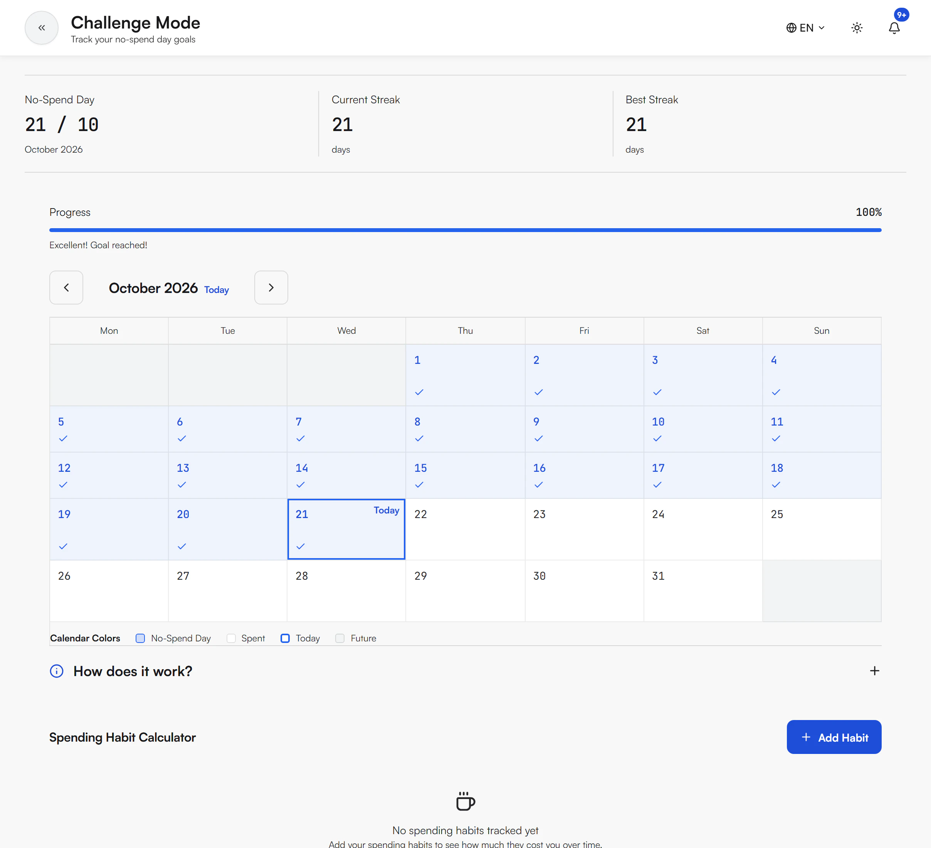Toggle checkmark on day 6
The image size is (931, 848).
(182, 438)
